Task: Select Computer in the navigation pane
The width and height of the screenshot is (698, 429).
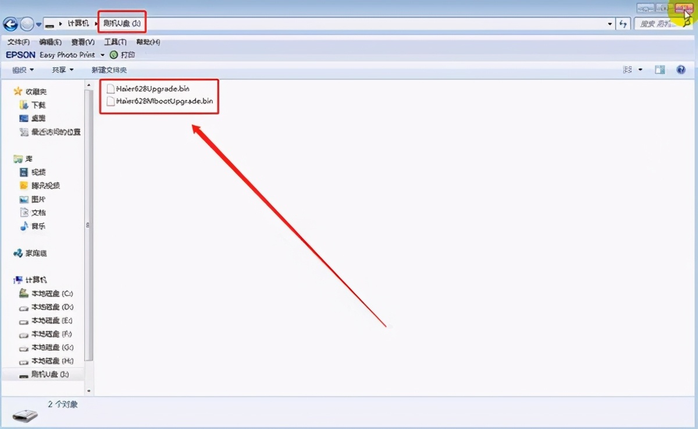Action: point(30,280)
